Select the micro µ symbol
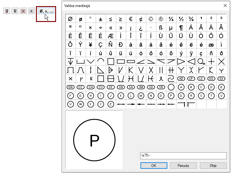 [171, 27]
